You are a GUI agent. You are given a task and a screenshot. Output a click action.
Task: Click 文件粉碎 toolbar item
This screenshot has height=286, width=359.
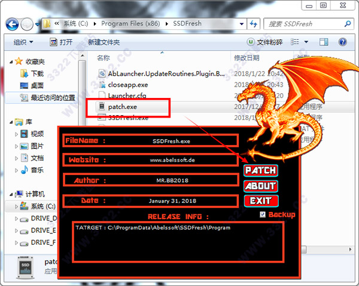(x=265, y=42)
